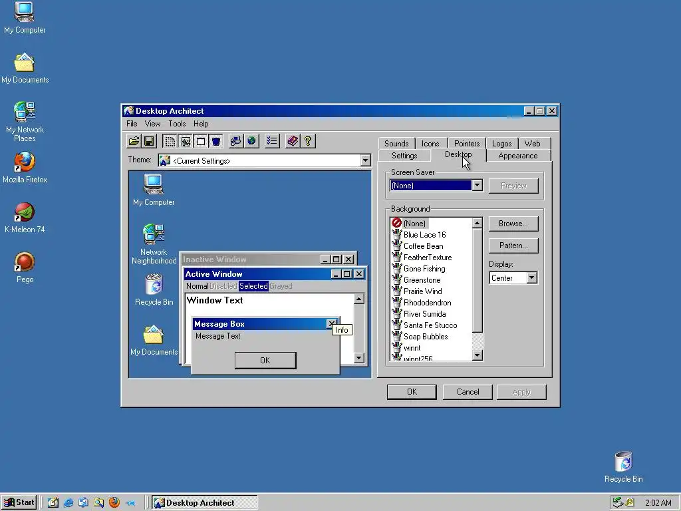Click the Cancel button
Image resolution: width=681 pixels, height=511 pixels.
point(468,392)
